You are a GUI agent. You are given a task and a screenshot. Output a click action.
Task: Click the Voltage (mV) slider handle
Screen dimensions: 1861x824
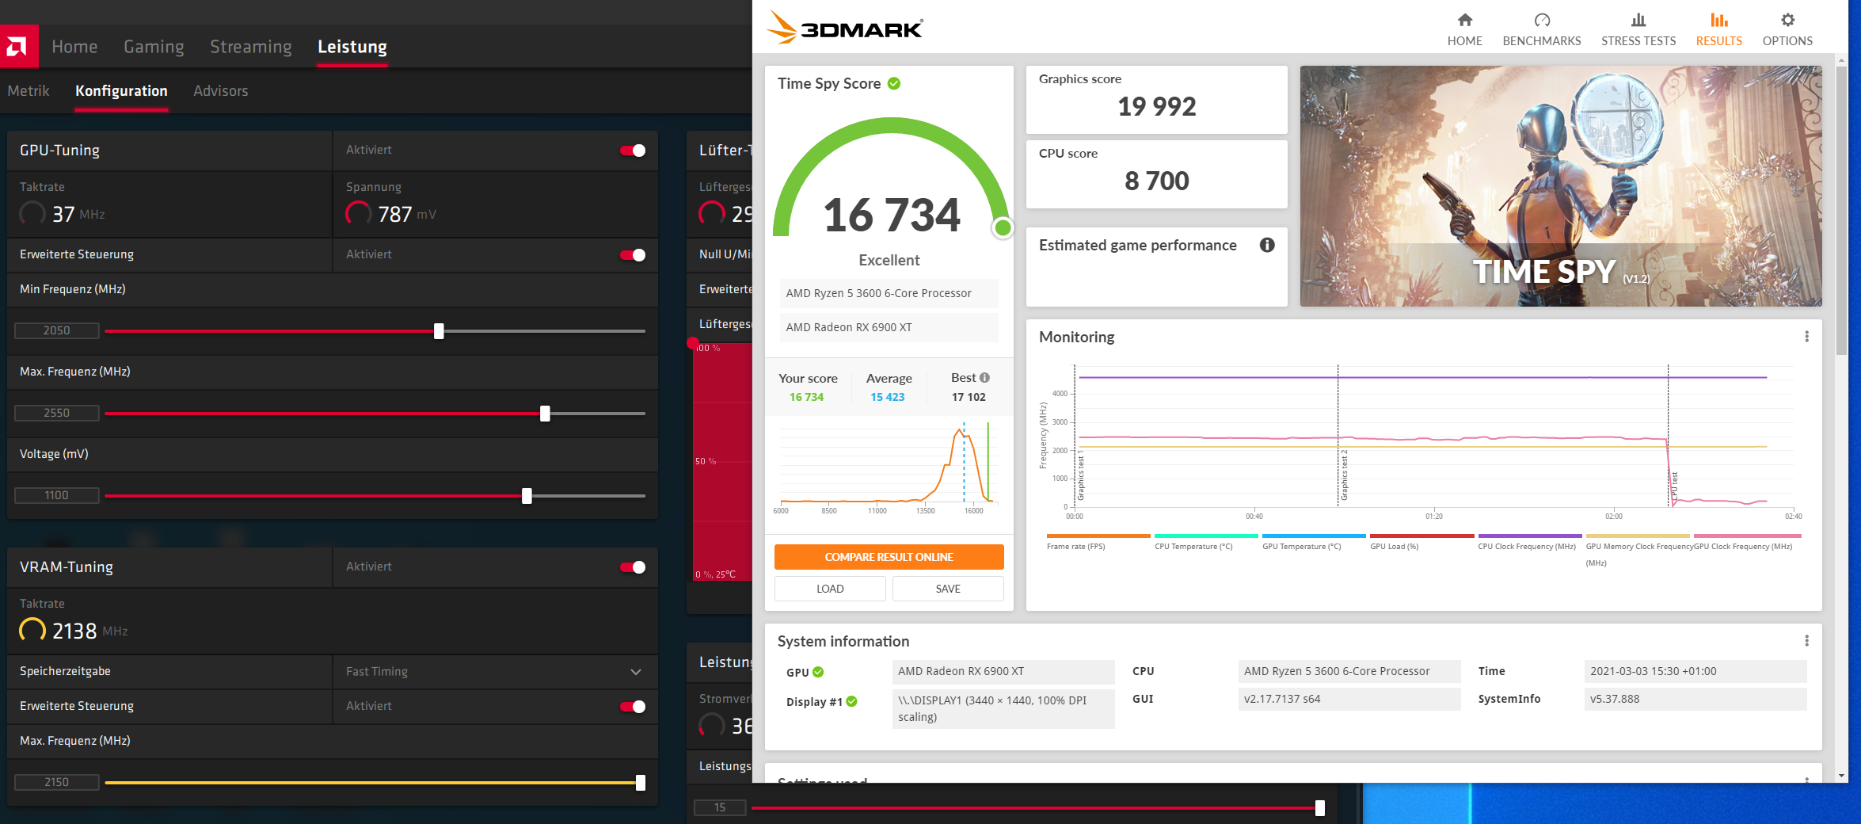coord(527,496)
